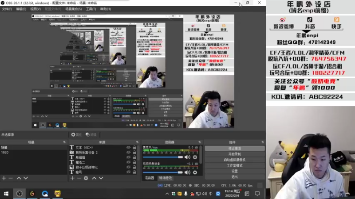Click the taskbar clock showing 19:14
The width and height of the screenshot is (355, 199).
tap(232, 193)
